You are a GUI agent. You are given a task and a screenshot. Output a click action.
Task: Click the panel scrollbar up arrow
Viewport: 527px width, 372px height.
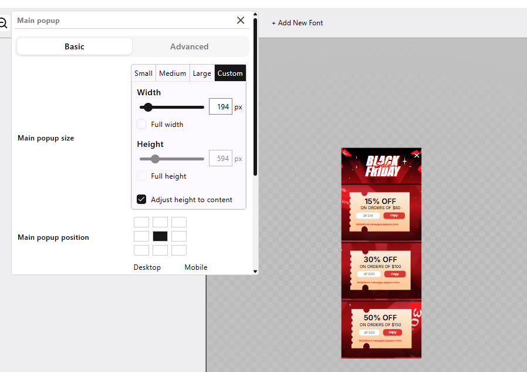click(255, 14)
